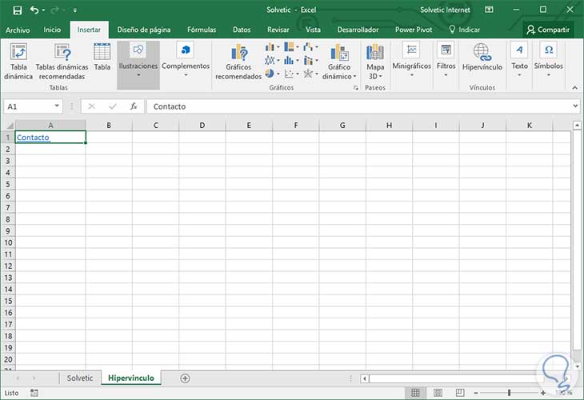Click the Compartir button
This screenshot has width=584, height=400.
(548, 30)
